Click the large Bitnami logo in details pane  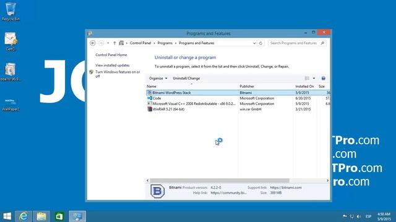[x=157, y=191]
